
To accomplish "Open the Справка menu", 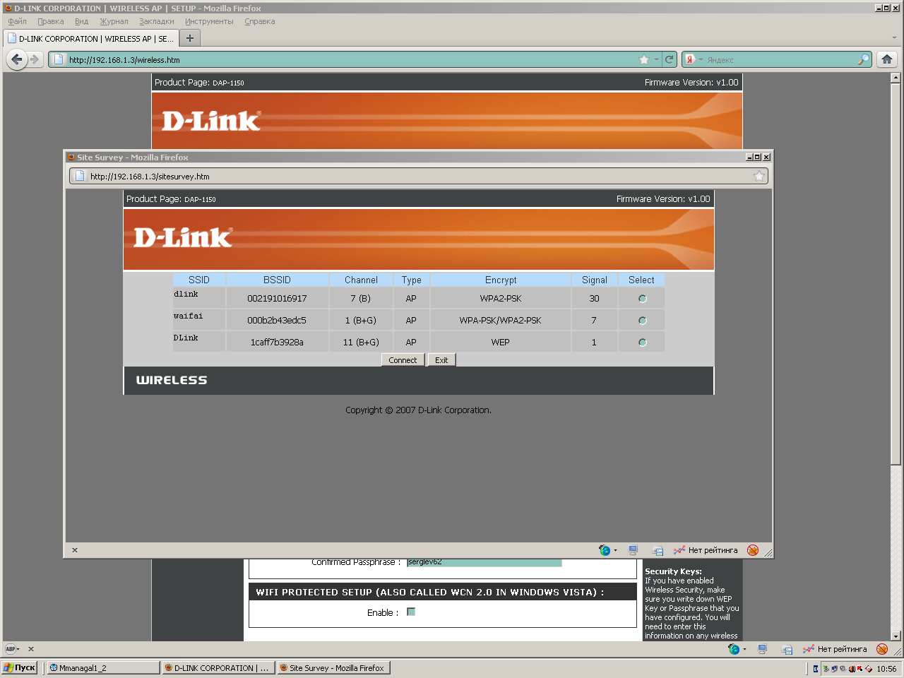I will [259, 21].
